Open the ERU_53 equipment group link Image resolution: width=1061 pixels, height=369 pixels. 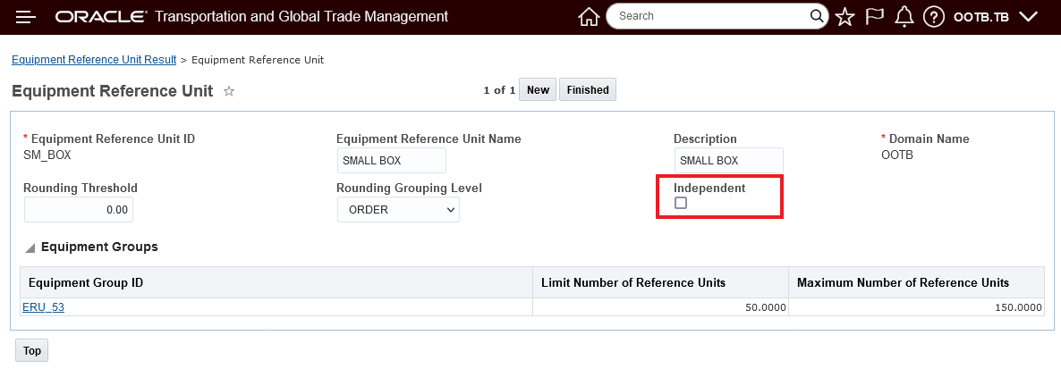tap(43, 307)
